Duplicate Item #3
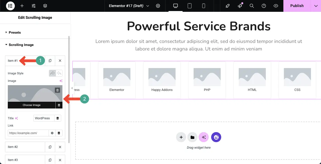This screenshot has width=321, height=164. [50, 160]
